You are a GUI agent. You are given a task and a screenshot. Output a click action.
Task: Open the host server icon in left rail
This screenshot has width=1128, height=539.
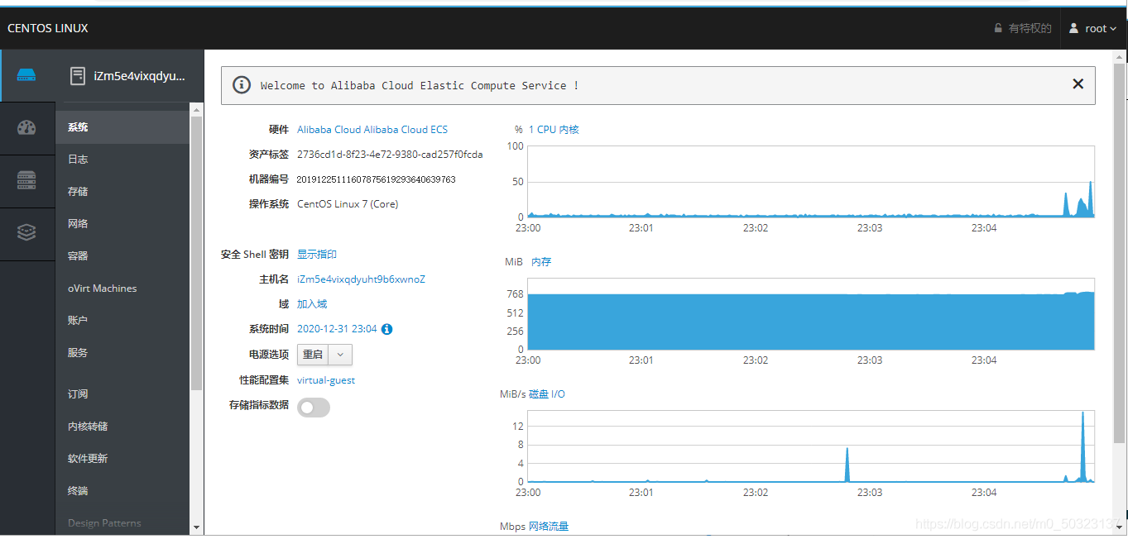pos(26,75)
